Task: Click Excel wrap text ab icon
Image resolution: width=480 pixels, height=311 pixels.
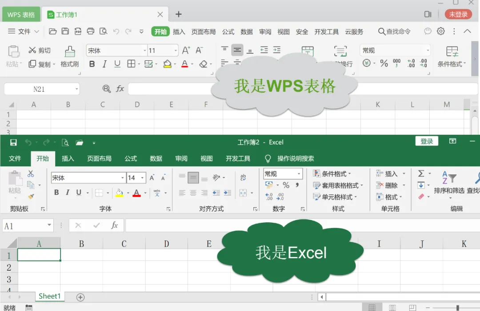Action: pos(243,177)
